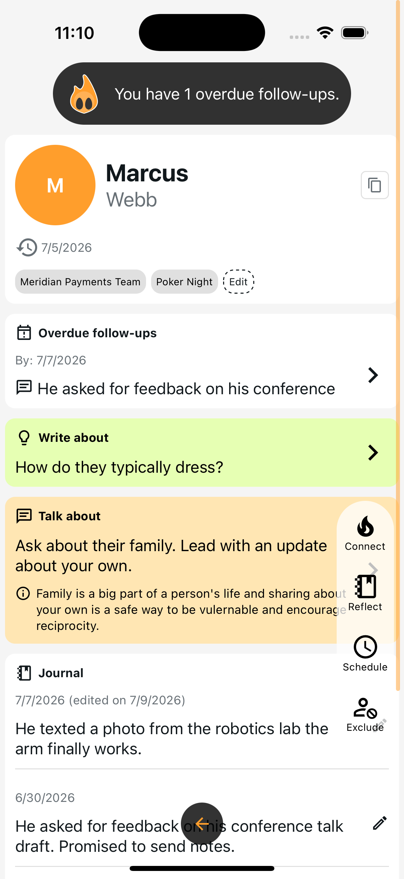The image size is (404, 879).
Task: Tap the copy contact icon next to Marcus
Action: [x=375, y=185]
